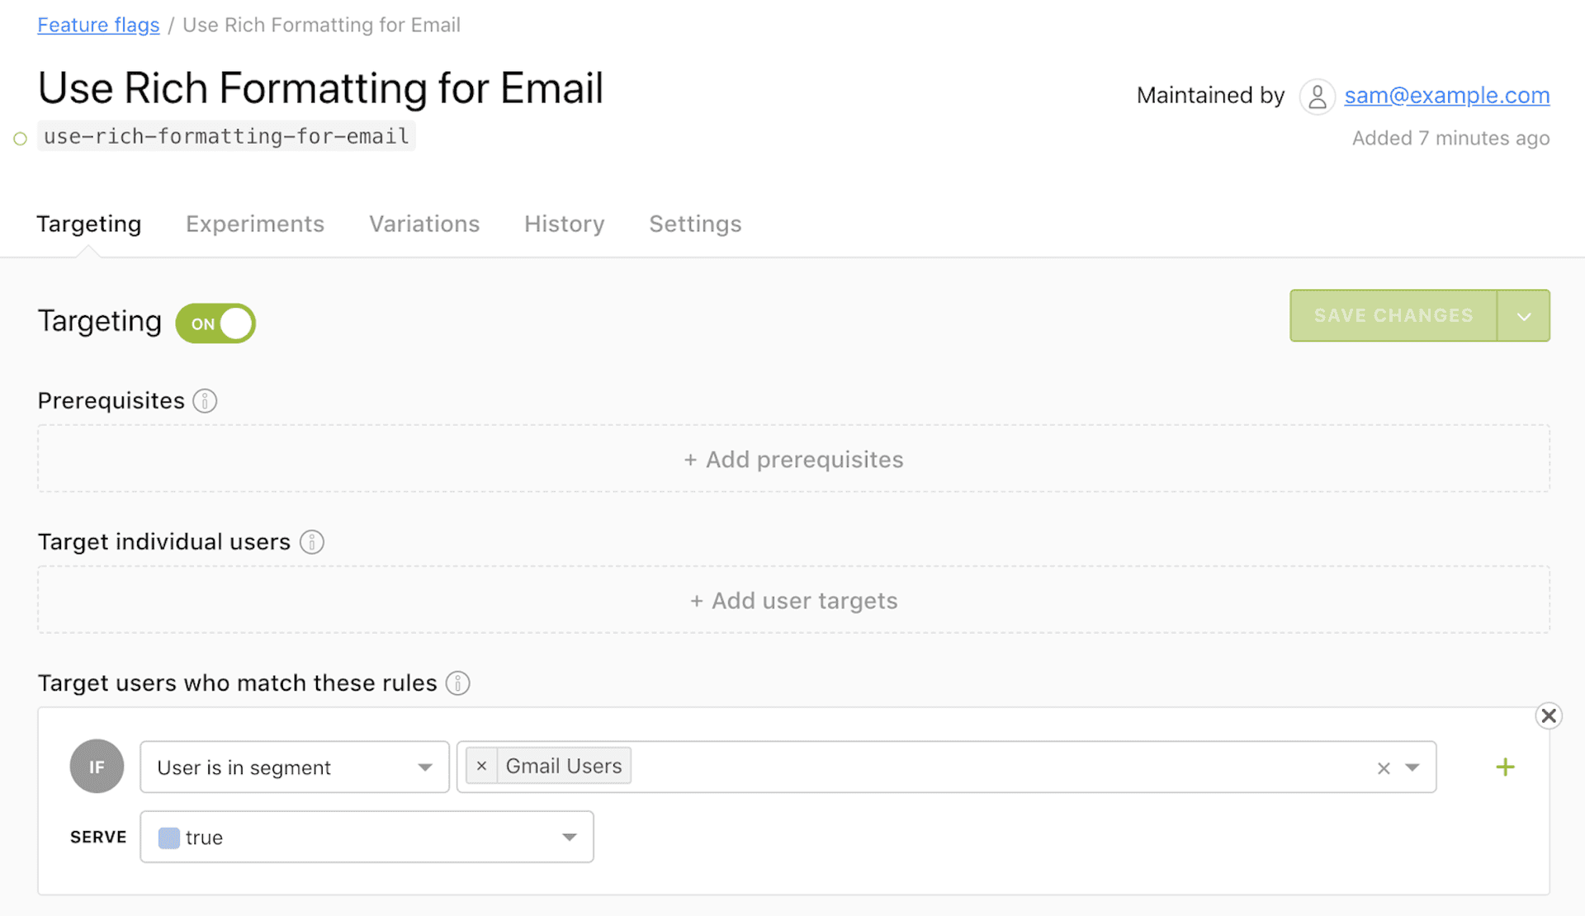This screenshot has height=916, width=1585.
Task: Open the History tab
Action: [x=564, y=224]
